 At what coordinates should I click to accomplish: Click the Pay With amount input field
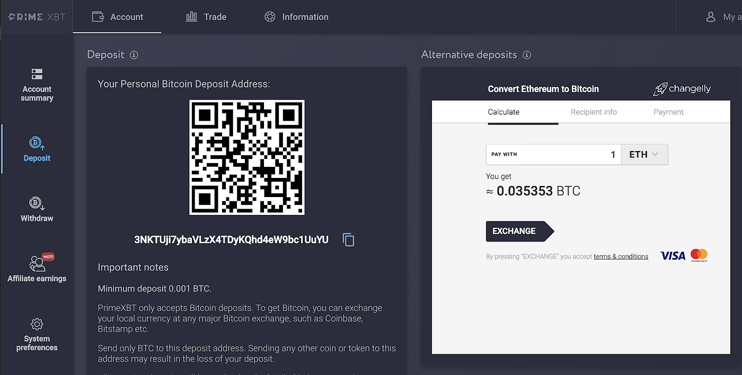click(553, 154)
